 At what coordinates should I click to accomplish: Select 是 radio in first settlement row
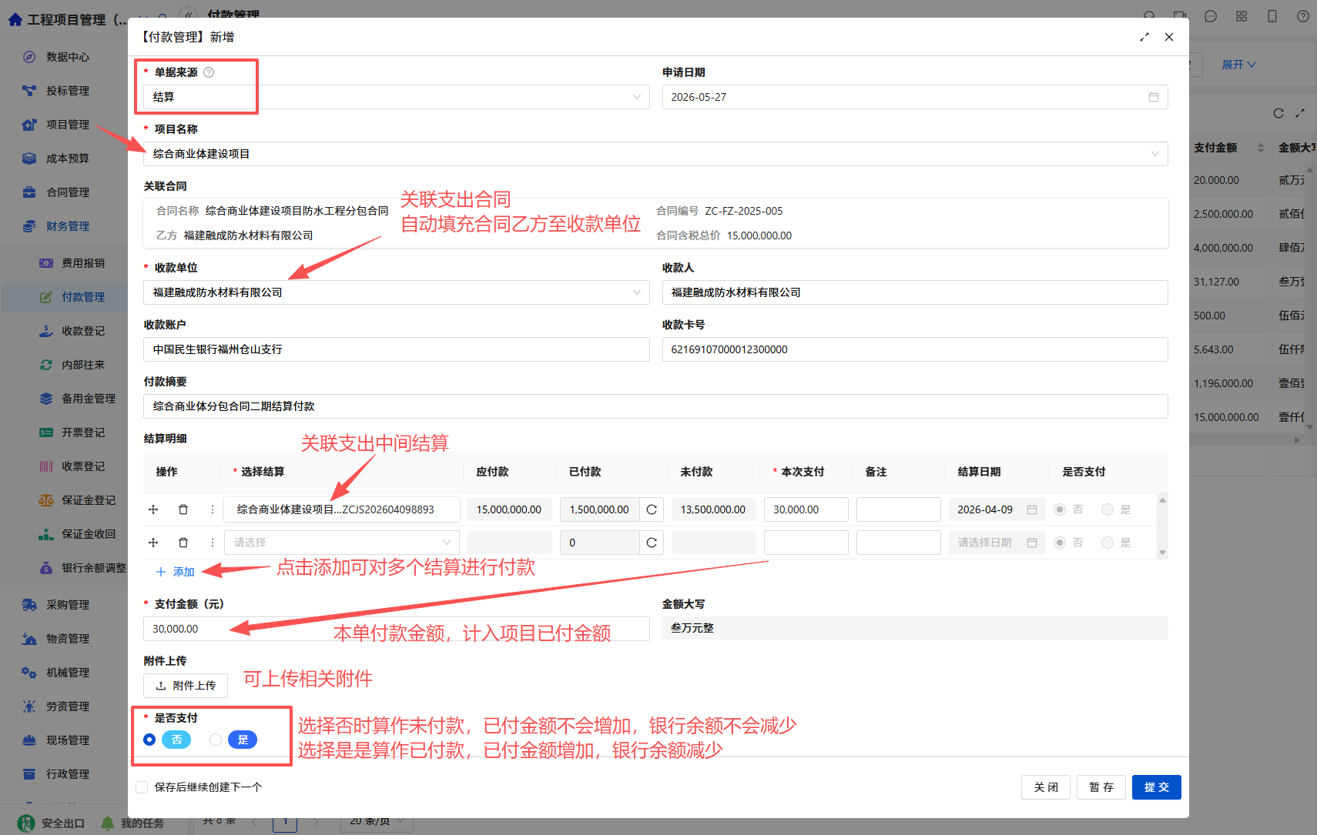click(x=1108, y=509)
